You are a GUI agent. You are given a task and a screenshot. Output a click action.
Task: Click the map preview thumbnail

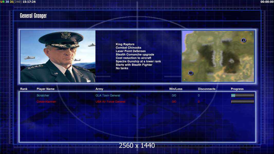pos(218,56)
